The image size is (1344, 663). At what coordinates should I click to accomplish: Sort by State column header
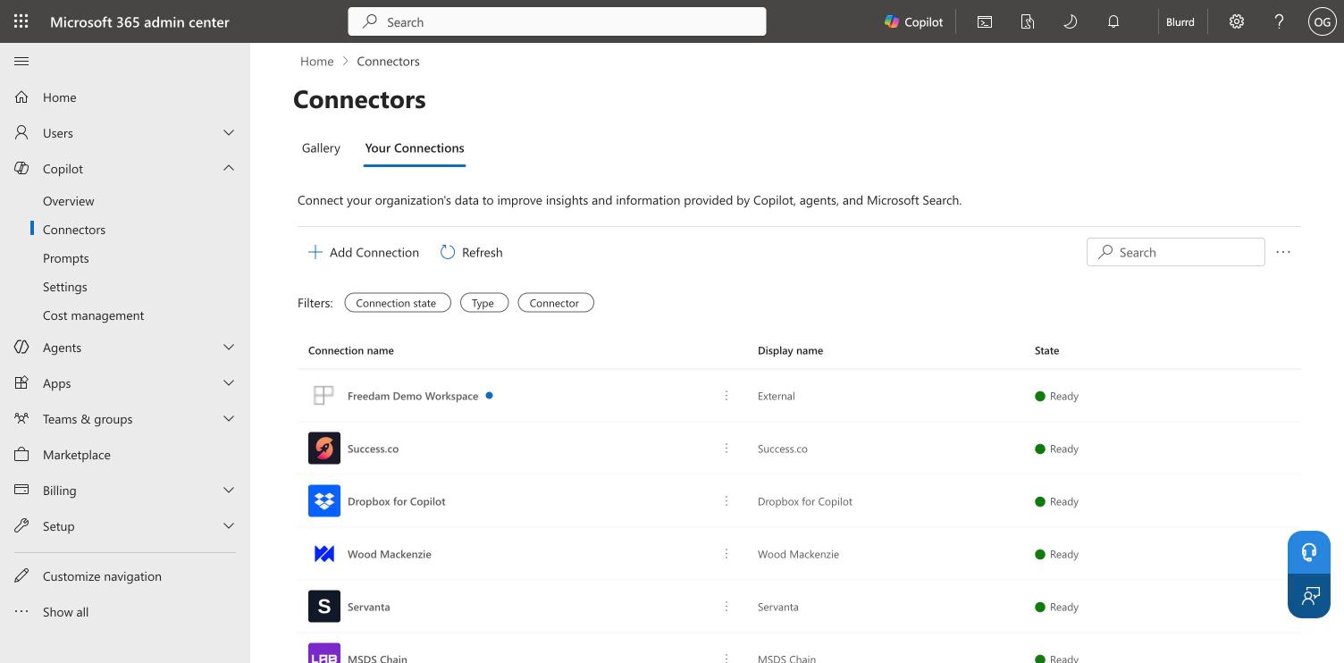pos(1046,350)
